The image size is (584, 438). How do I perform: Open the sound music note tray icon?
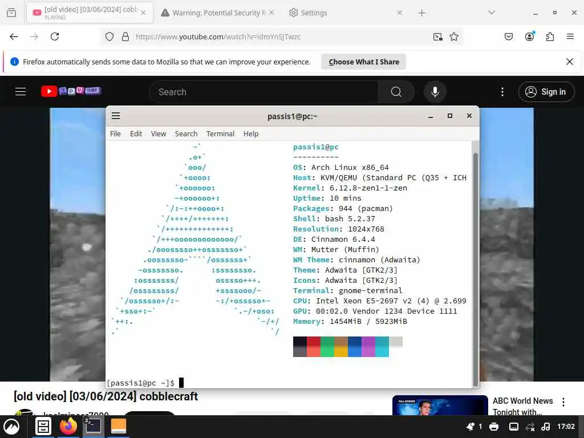click(546, 427)
